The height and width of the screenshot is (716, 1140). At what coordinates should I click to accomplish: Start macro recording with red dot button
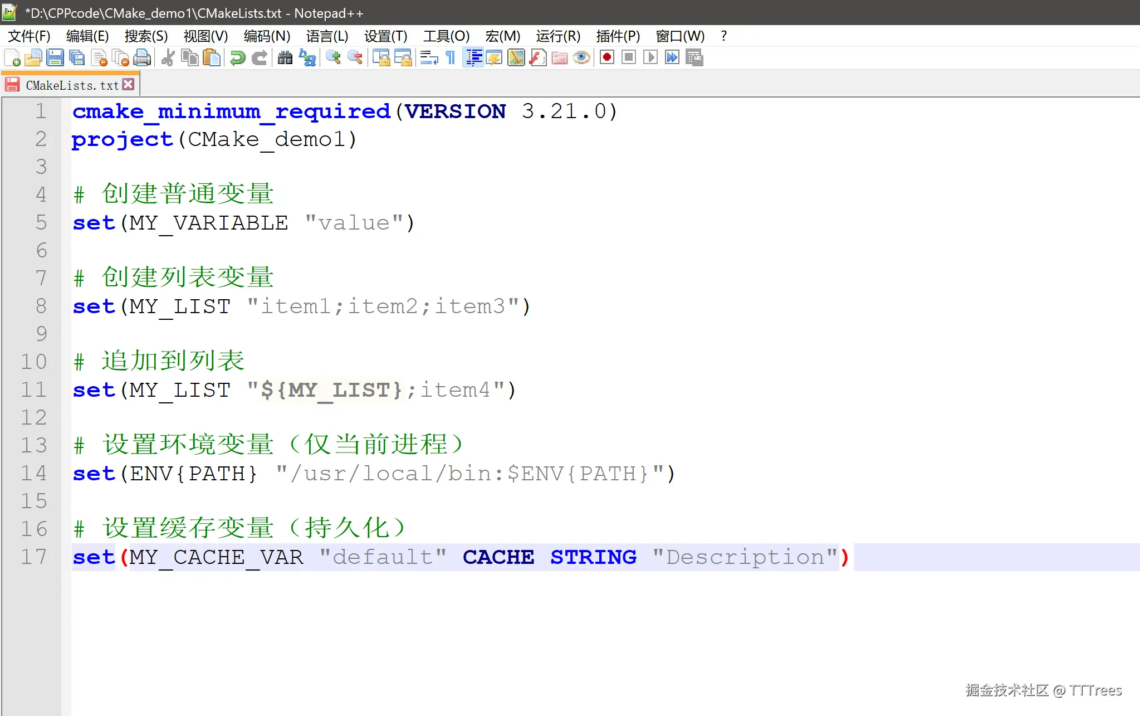tap(607, 58)
